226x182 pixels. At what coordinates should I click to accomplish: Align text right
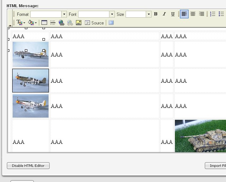pos(202,14)
